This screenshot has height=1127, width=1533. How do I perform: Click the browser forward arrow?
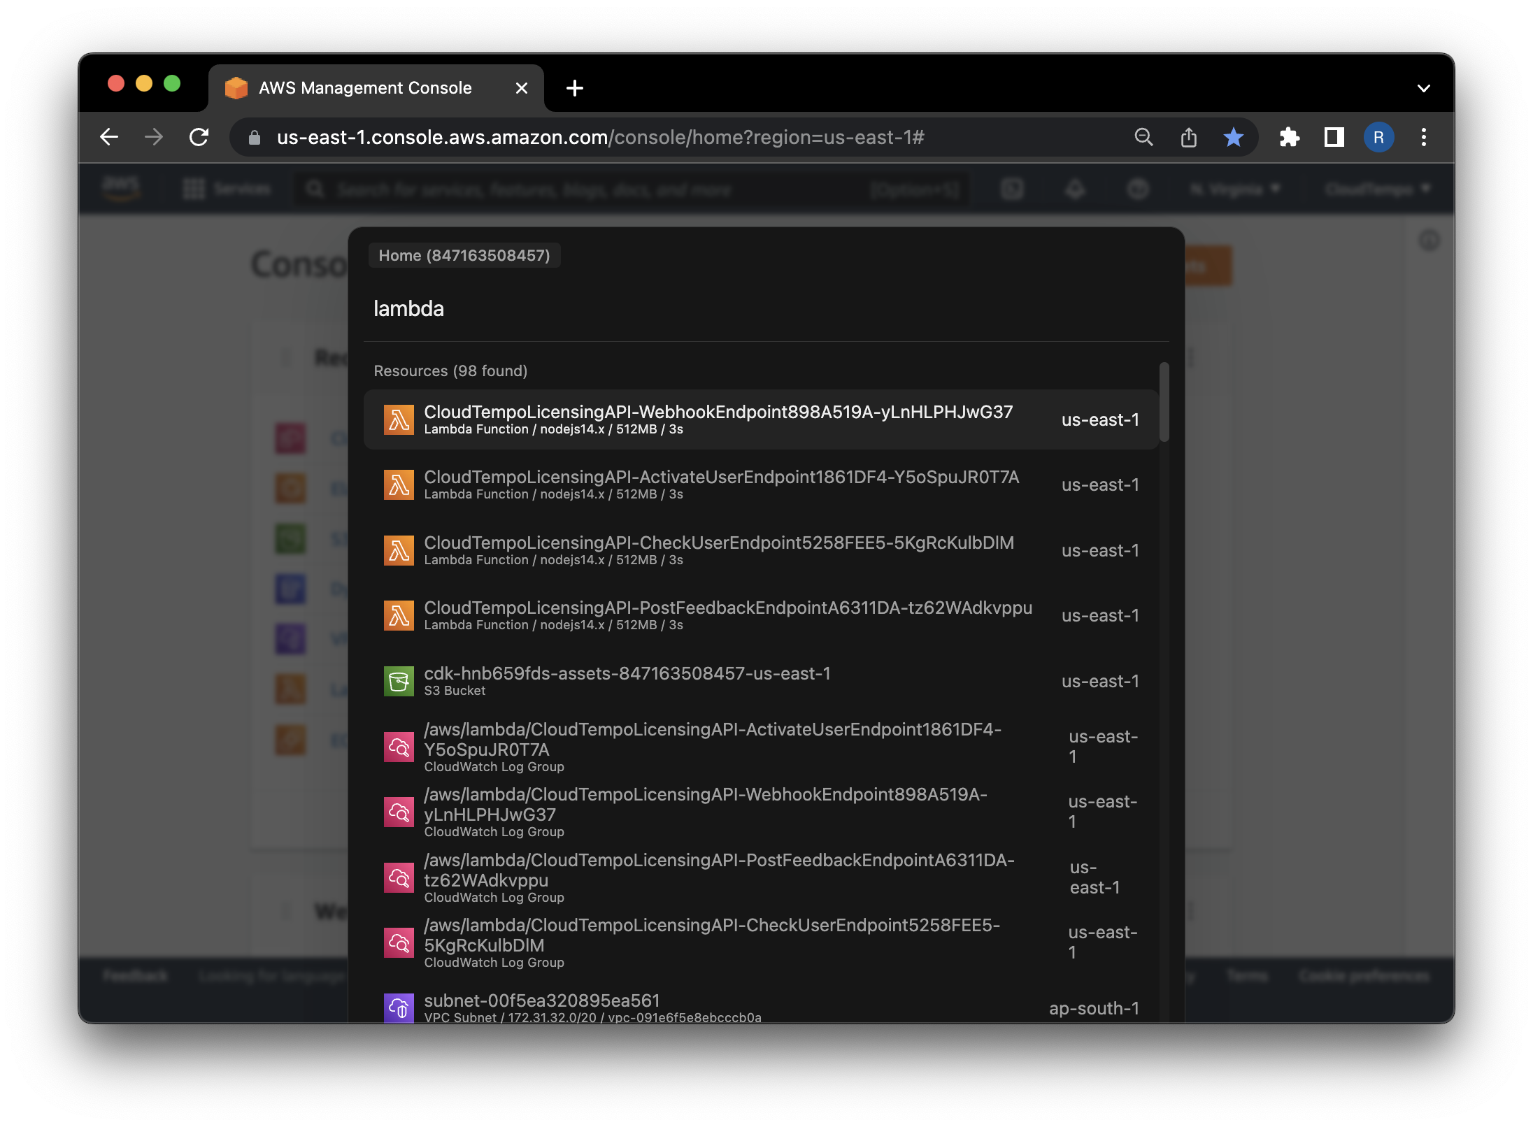coord(154,137)
